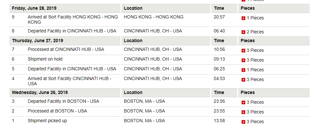Image resolution: width=319 pixels, height=129 pixels.
Task: Click red plus icon on Processed at Cincinnati row
Action: point(243,51)
